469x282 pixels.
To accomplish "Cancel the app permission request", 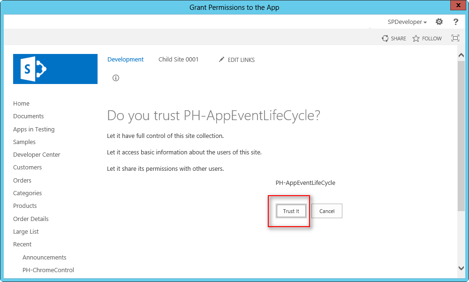I will tap(326, 211).
